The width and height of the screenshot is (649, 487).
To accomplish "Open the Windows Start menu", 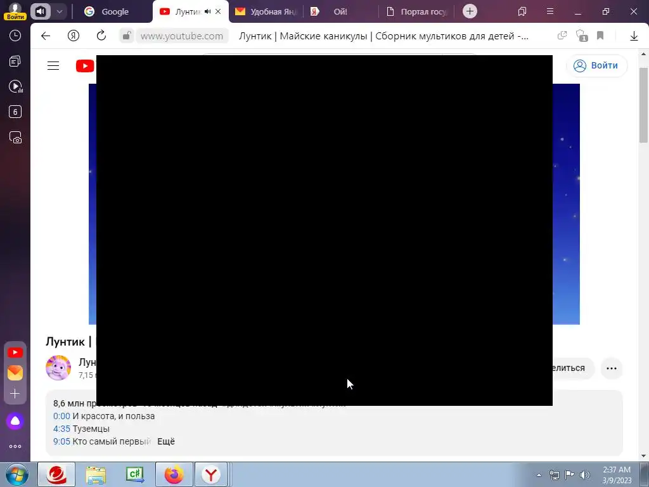I will [x=17, y=474].
